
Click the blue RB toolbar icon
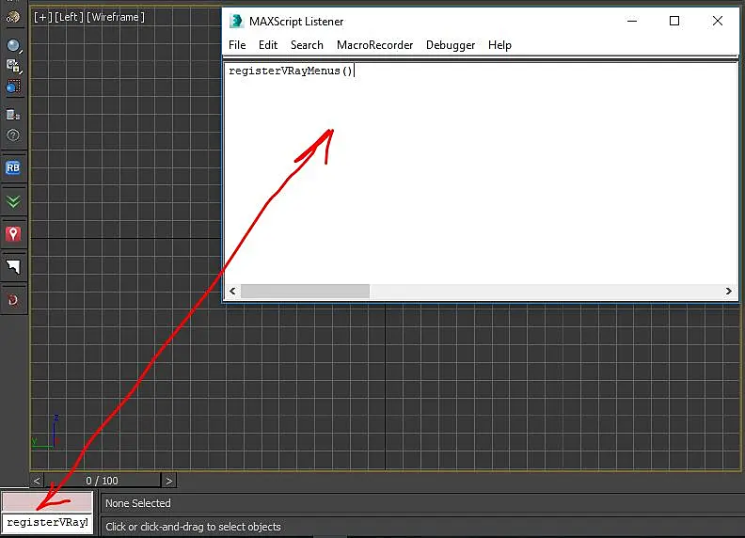tap(13, 167)
